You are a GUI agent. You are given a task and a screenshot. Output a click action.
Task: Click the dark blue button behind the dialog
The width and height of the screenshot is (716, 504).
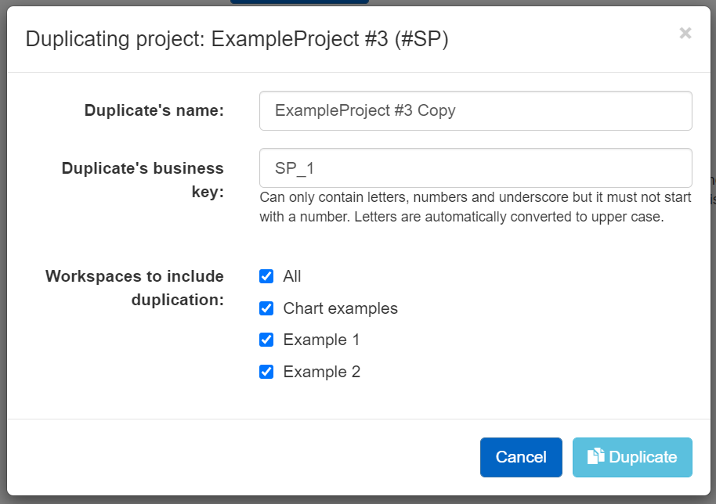299,2
